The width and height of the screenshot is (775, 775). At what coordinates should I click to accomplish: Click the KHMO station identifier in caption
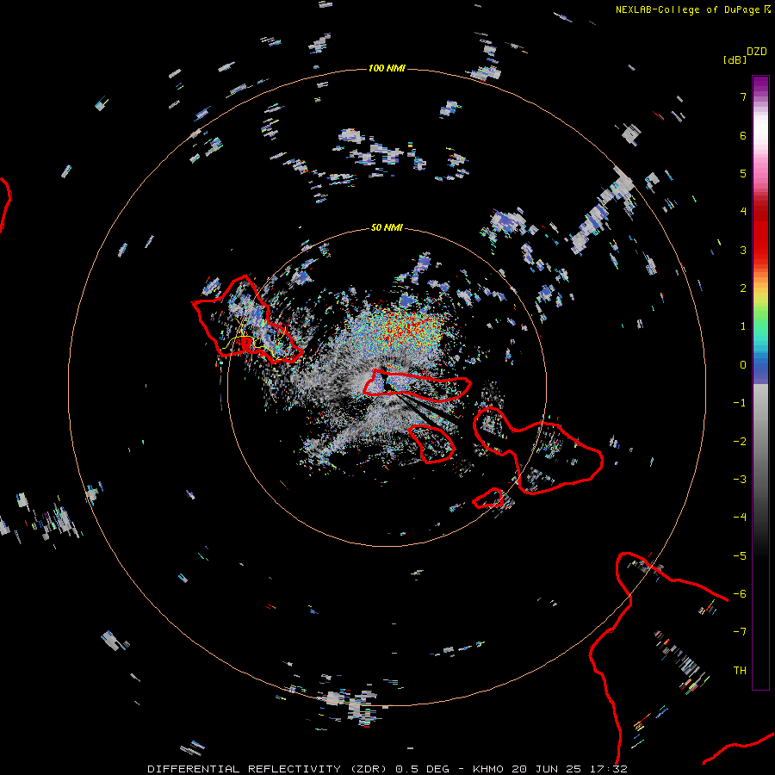coord(488,769)
